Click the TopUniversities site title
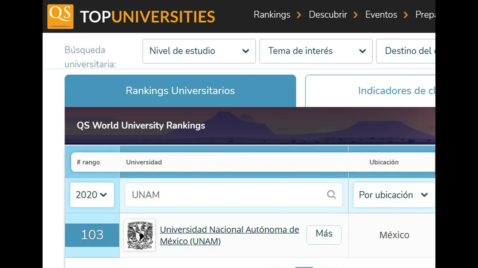 click(x=148, y=17)
